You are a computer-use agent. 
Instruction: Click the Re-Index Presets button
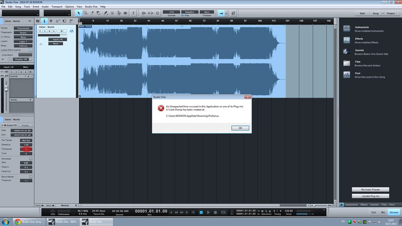click(371, 190)
